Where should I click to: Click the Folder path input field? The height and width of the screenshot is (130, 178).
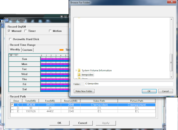[x=129, y=84]
